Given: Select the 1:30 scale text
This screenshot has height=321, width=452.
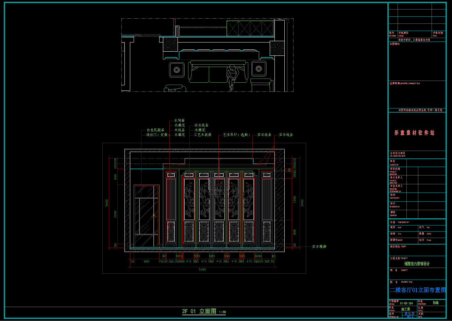Looking at the screenshot, I should (x=222, y=312).
